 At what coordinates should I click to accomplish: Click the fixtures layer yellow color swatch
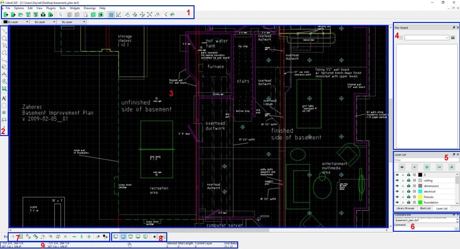(x=420, y=197)
